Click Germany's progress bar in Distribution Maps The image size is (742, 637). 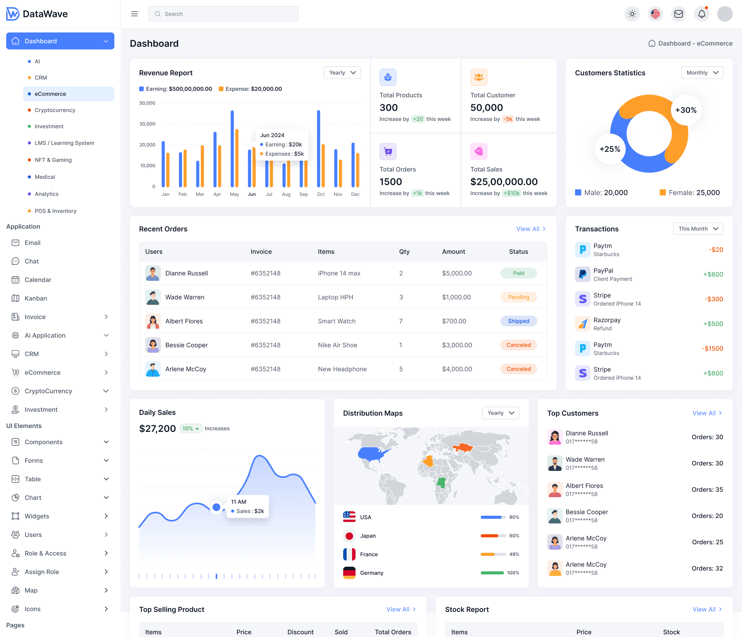493,573
